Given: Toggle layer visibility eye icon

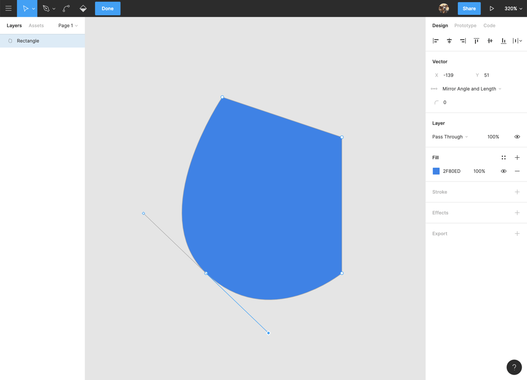Looking at the screenshot, I should 517,137.
